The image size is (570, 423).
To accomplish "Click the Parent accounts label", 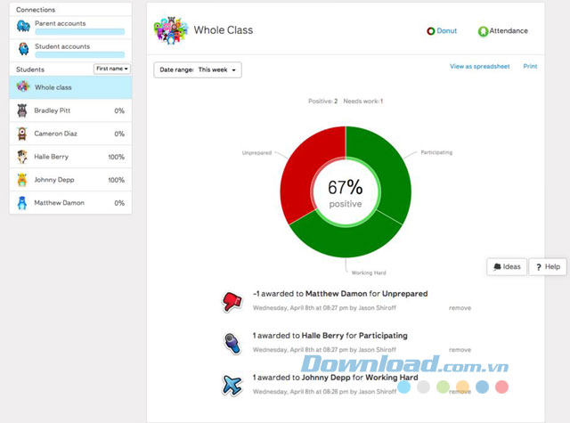I will [61, 23].
